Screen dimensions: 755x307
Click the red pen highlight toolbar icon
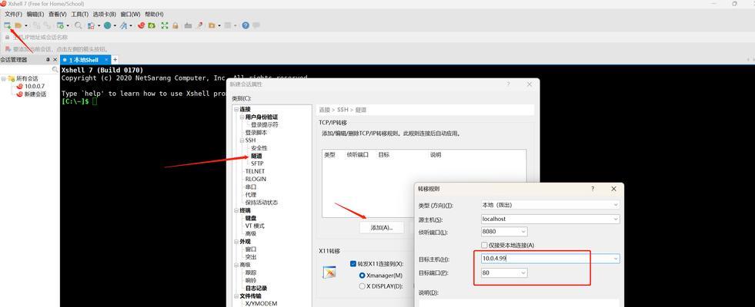(x=199, y=25)
